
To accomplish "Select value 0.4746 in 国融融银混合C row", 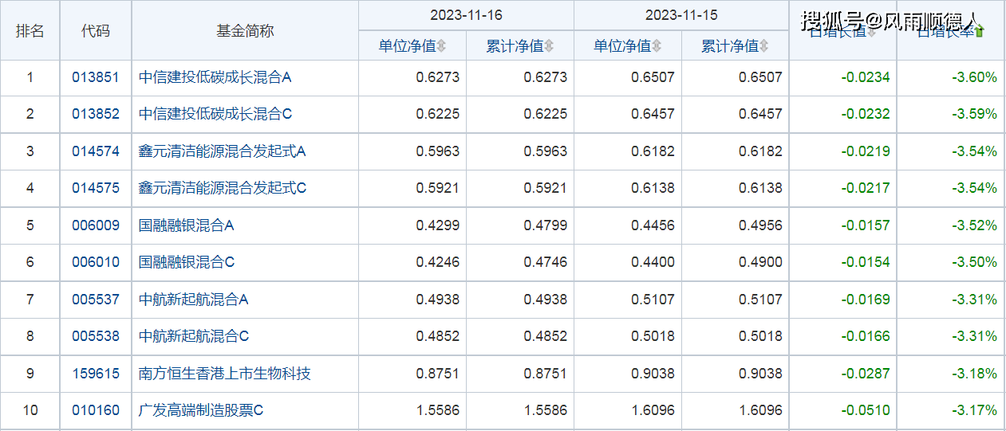I will coord(546,262).
